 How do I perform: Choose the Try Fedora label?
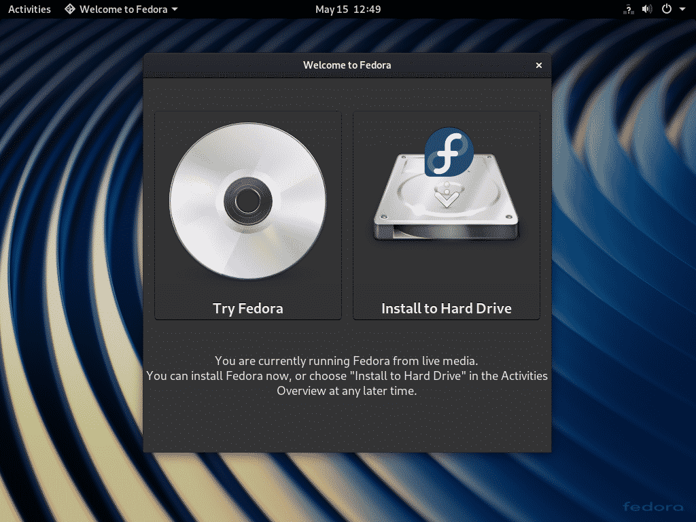[247, 308]
